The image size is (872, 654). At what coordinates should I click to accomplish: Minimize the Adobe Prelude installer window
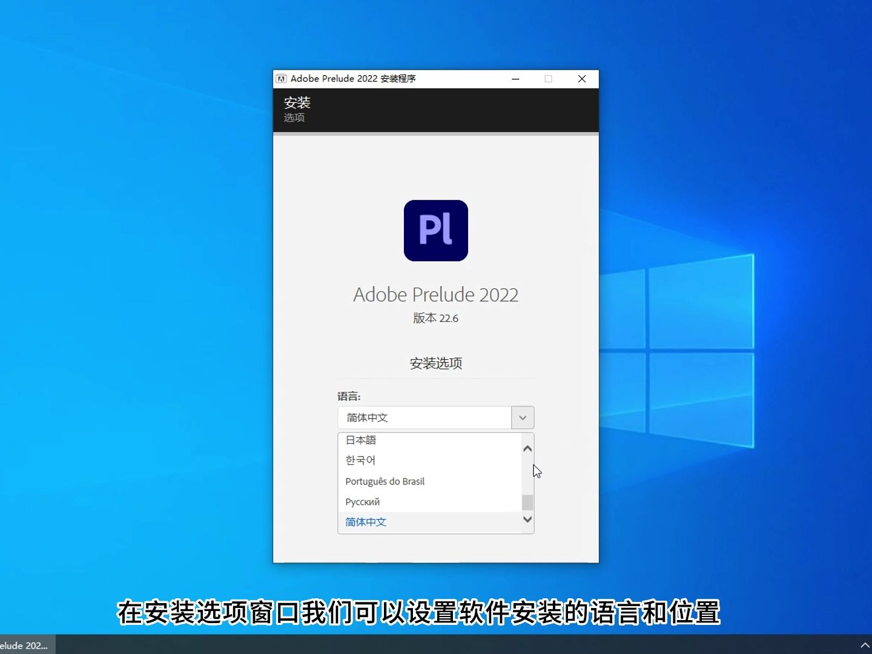pyautogui.click(x=516, y=79)
